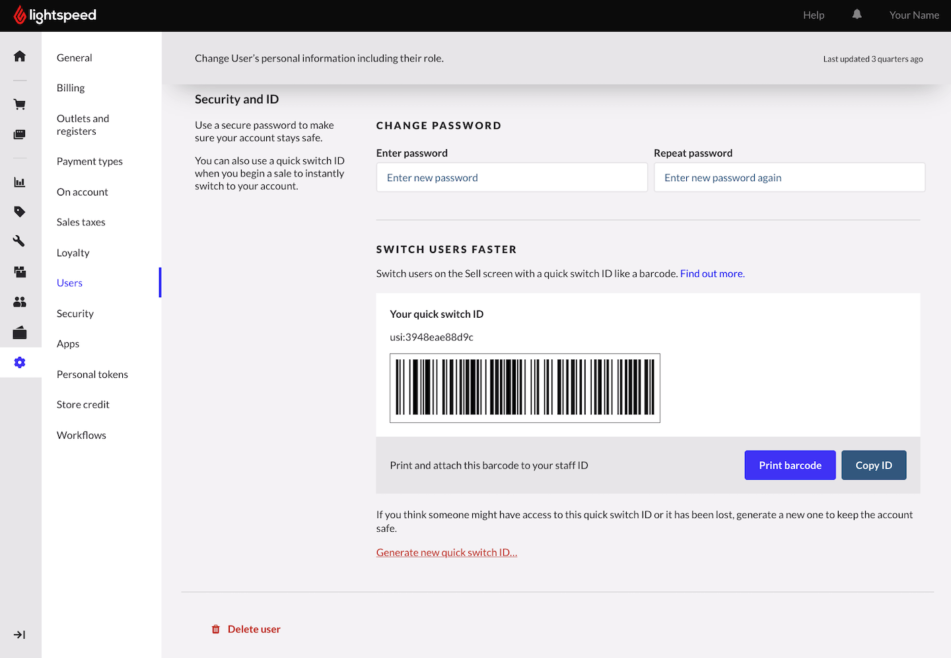Open the Promotions gift icon

click(20, 272)
